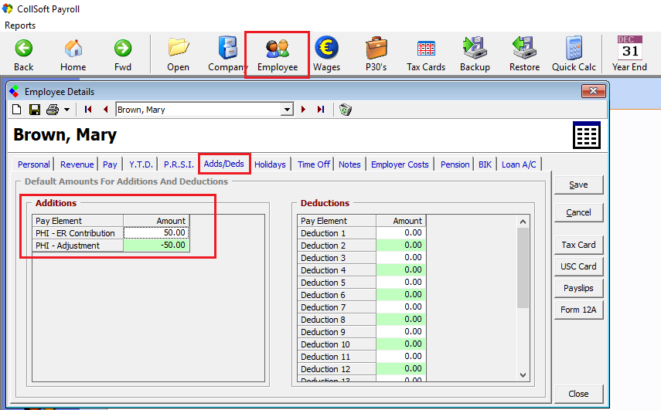661x410 pixels.
Task: Click the Payslips button
Action: click(578, 288)
